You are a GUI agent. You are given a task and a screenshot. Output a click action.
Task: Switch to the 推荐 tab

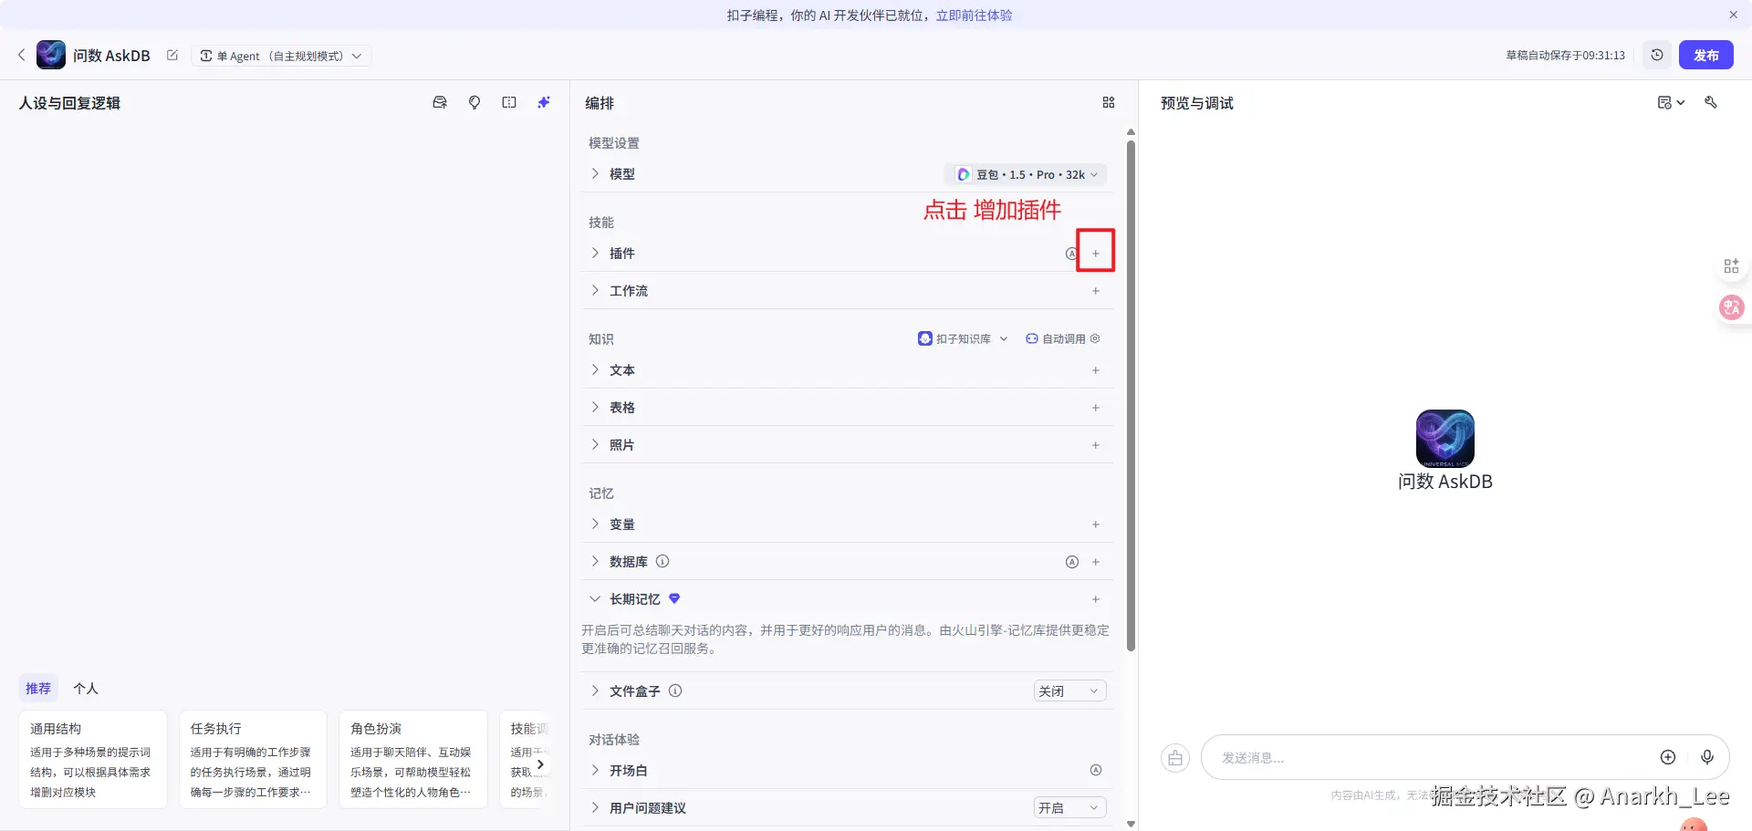[38, 689]
